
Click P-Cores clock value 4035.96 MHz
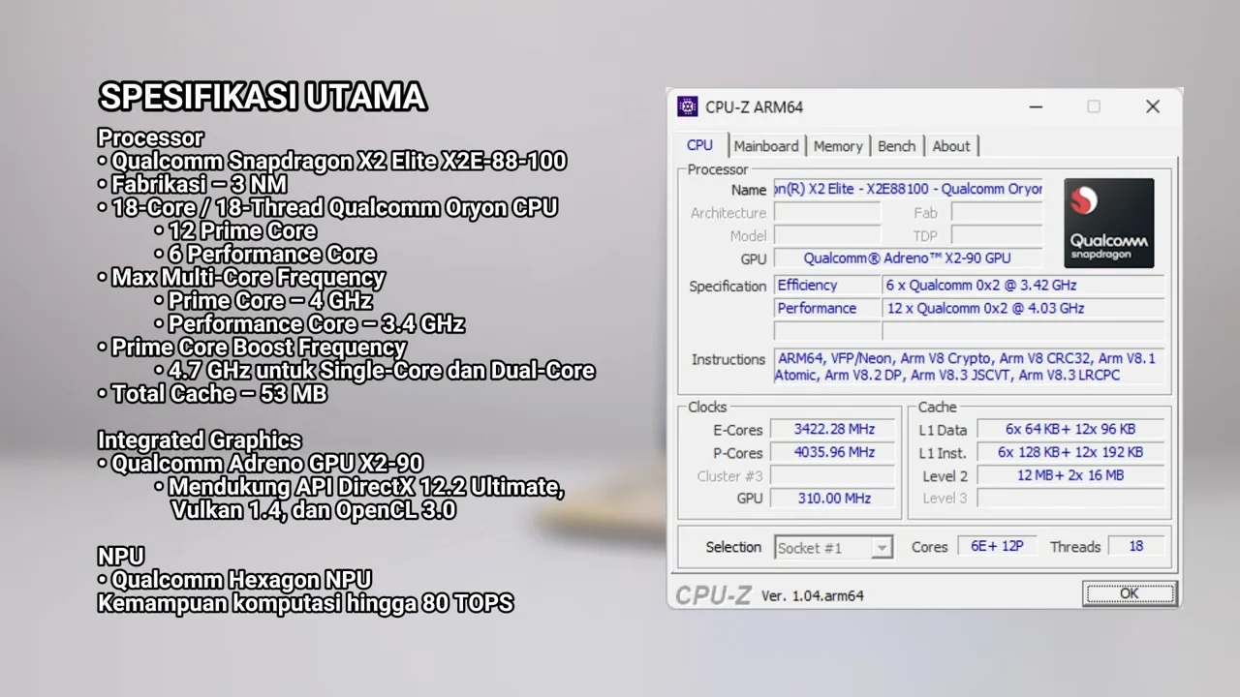point(833,452)
